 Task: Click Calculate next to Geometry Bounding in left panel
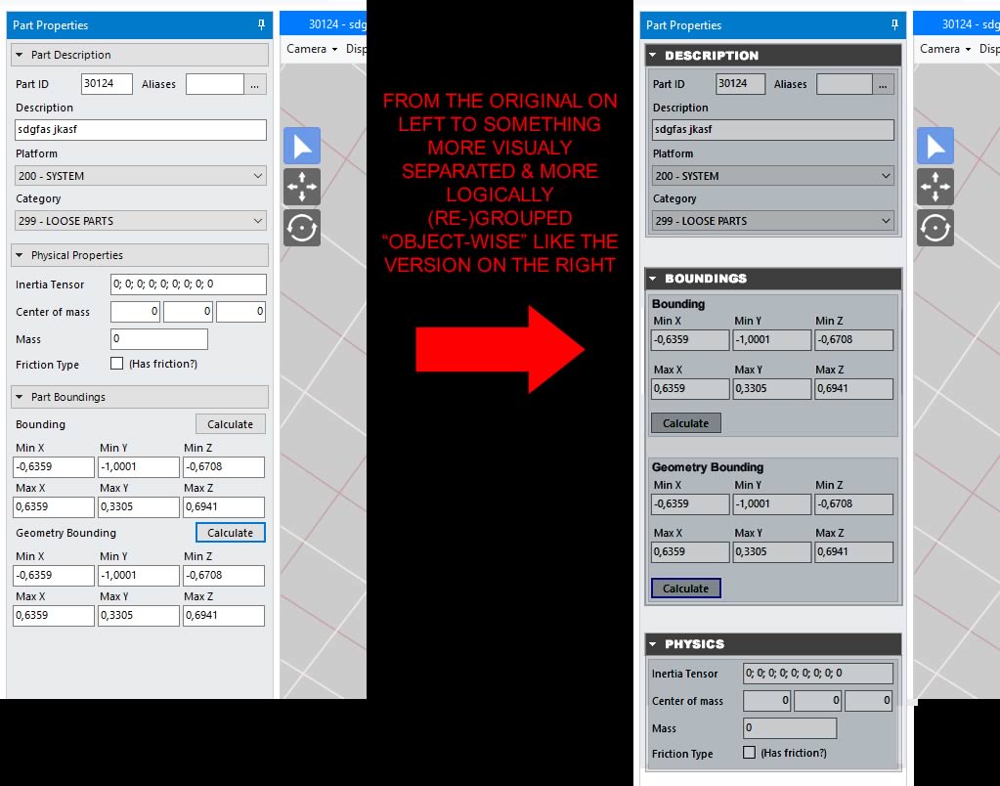tap(230, 533)
